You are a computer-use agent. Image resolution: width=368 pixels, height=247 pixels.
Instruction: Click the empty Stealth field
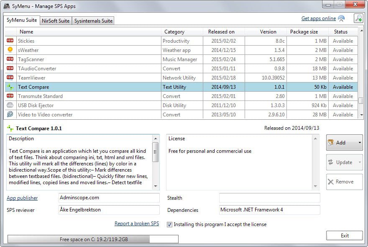tap(269, 198)
